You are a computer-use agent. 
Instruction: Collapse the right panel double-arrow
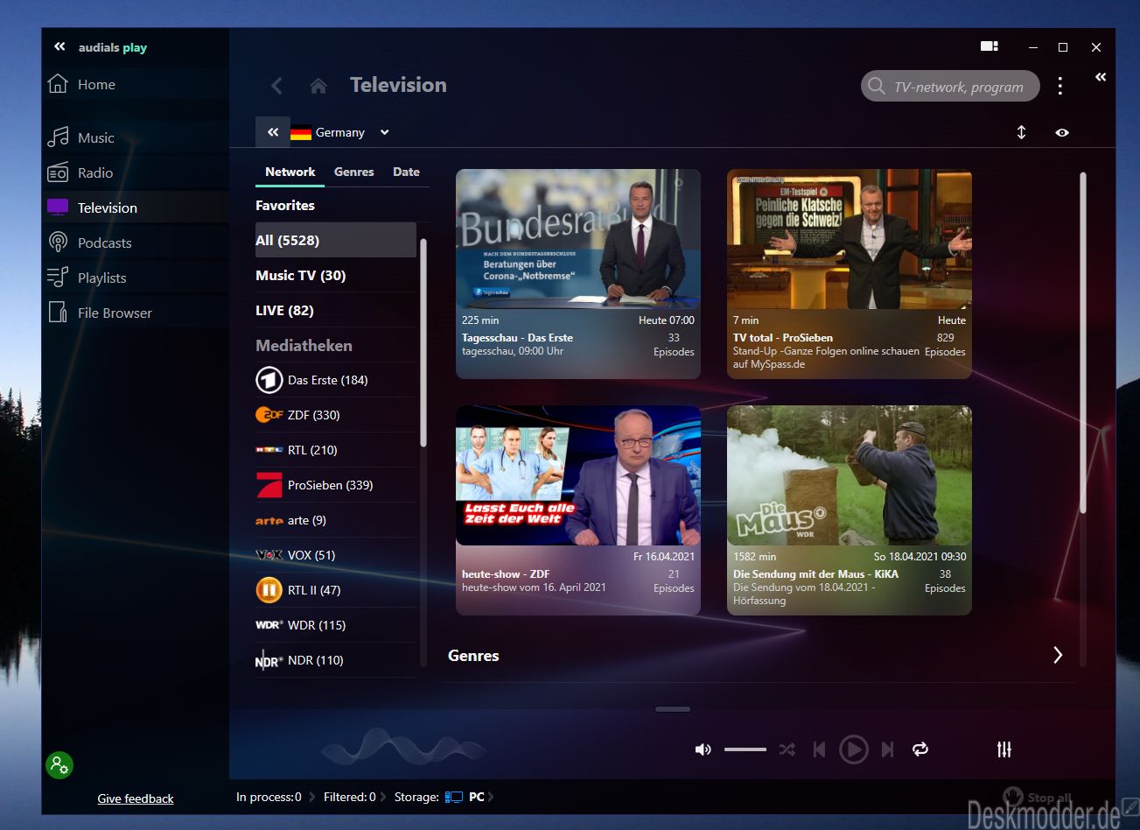click(x=1101, y=77)
